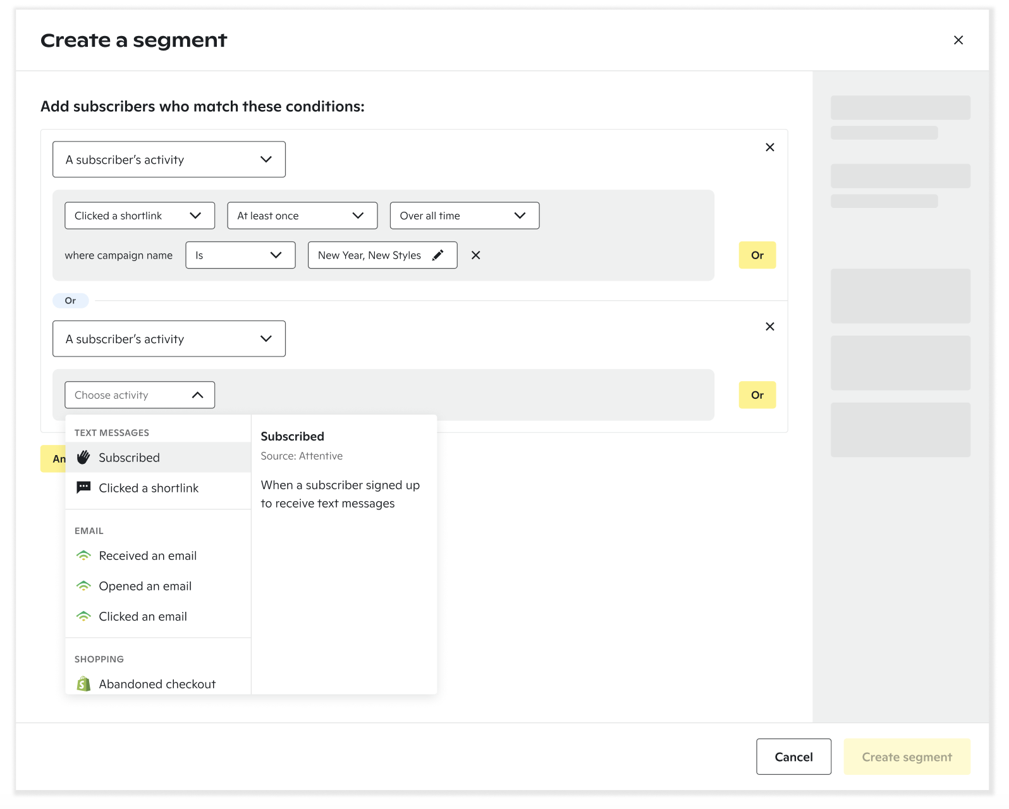This screenshot has height=809, width=1009.
Task: Select Clicked an email option
Action: pyautogui.click(x=143, y=616)
